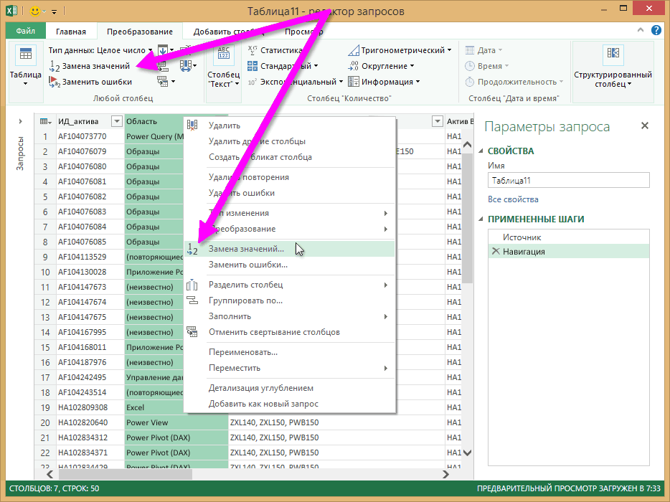
Task: Click into the Имя text field
Action: (567, 181)
